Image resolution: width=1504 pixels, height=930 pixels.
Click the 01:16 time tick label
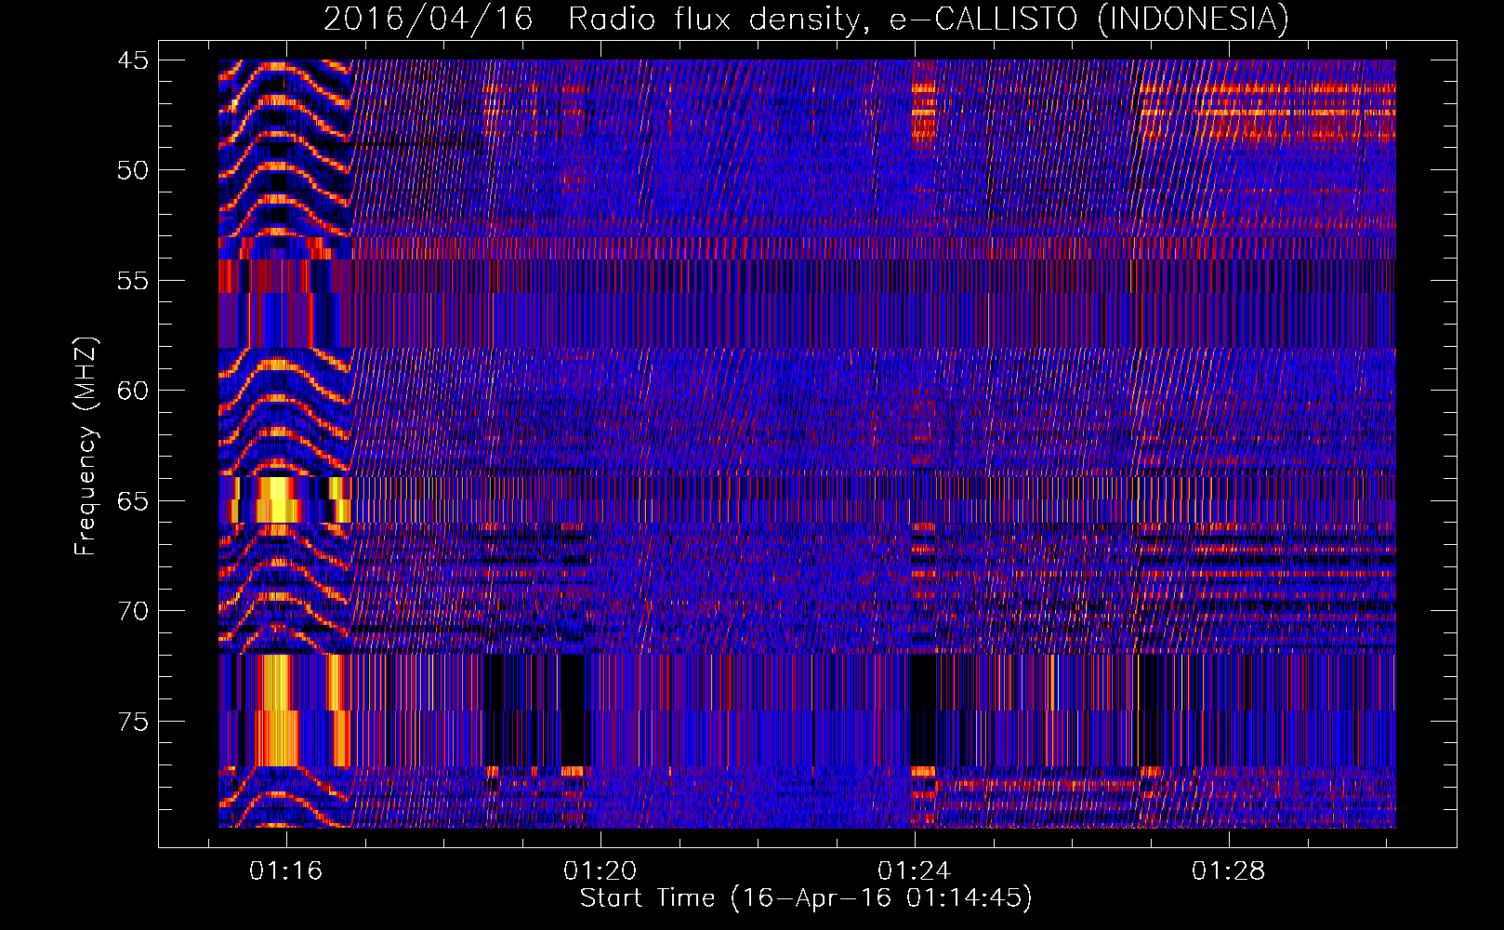pos(285,871)
